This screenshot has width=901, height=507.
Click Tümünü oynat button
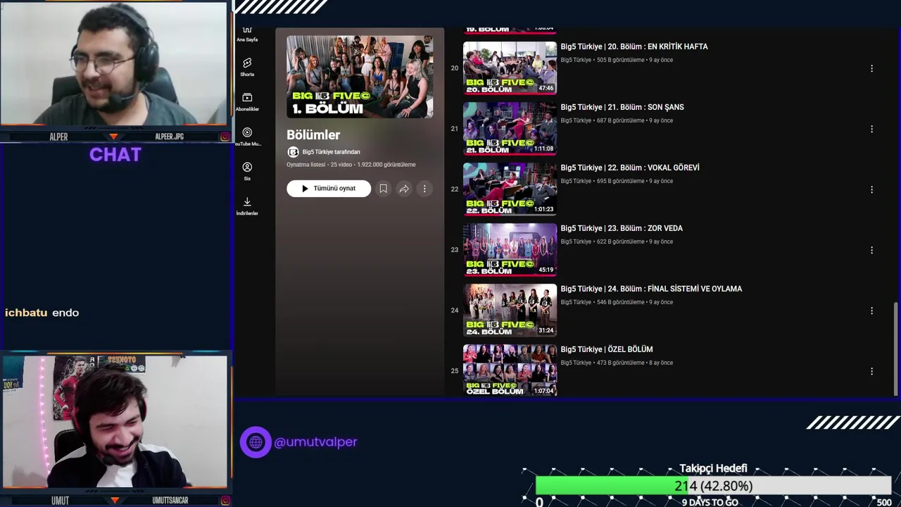click(x=329, y=189)
